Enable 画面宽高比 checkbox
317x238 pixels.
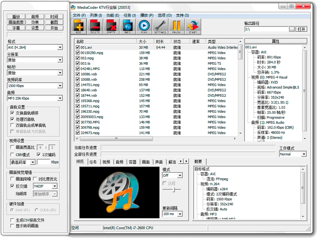[x=12, y=147]
